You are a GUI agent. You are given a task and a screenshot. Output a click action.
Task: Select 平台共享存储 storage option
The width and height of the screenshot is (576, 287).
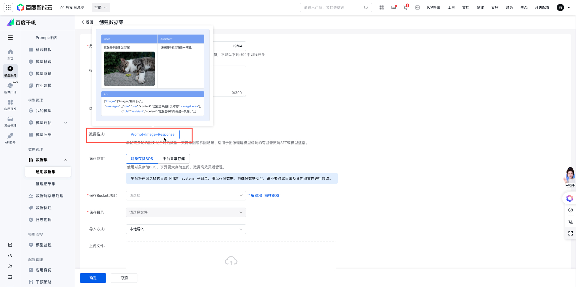pyautogui.click(x=174, y=159)
